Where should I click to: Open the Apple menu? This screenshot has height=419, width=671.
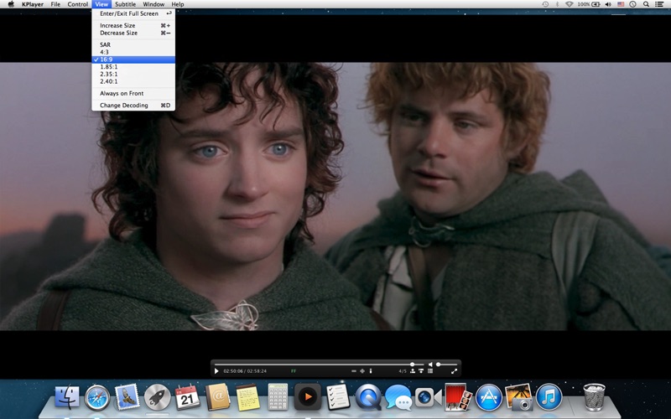11,4
